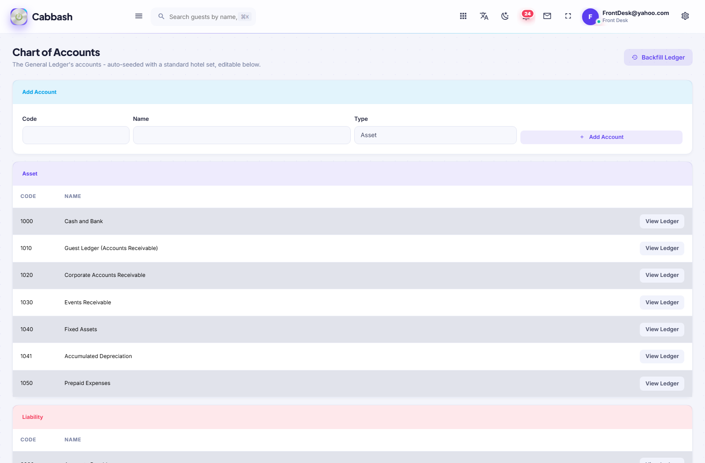This screenshot has height=463, width=705.
Task: Click the user avatar F
Action: (590, 17)
